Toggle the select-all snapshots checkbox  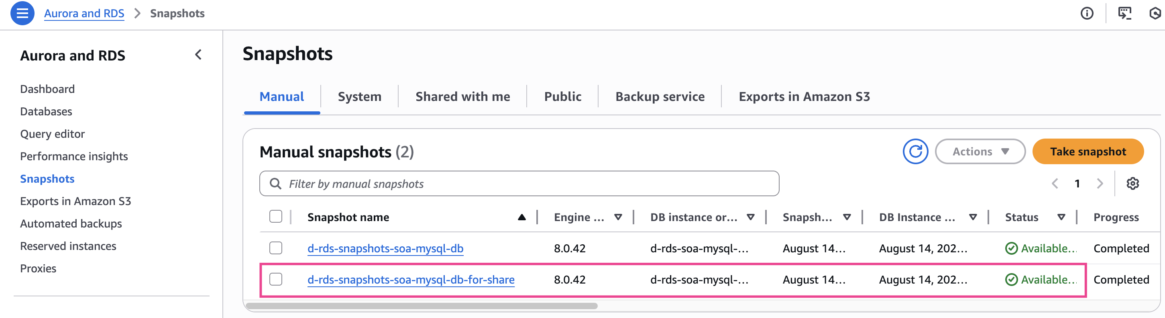[275, 217]
